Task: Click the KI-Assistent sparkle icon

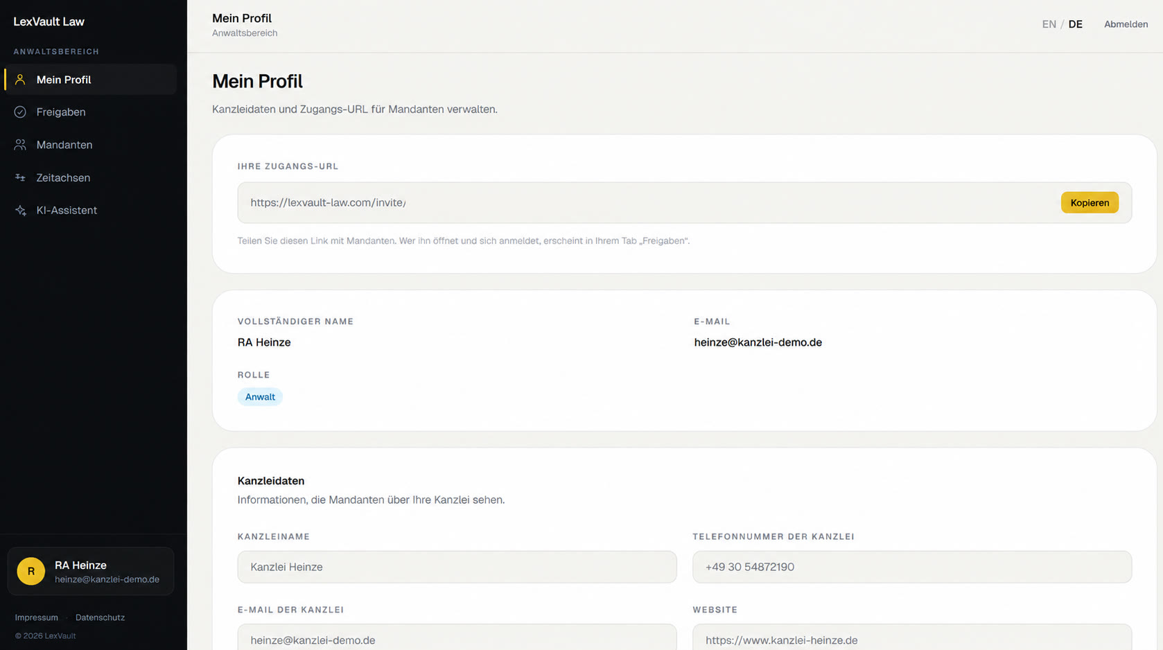Action: click(x=20, y=211)
